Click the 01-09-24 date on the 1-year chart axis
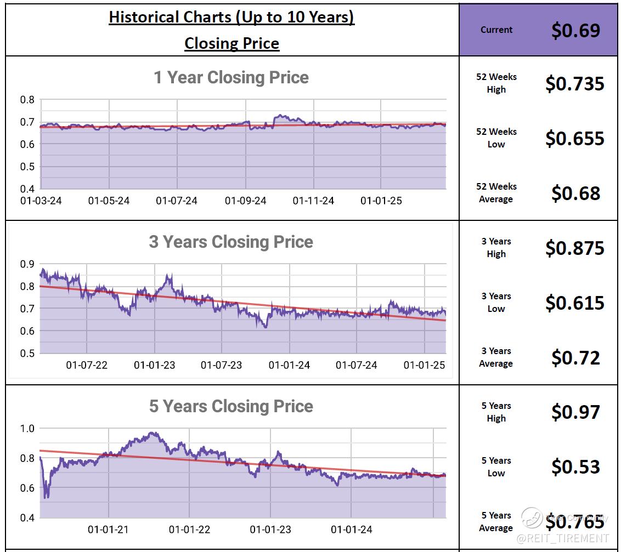The width and height of the screenshot is (621, 552). (x=245, y=201)
